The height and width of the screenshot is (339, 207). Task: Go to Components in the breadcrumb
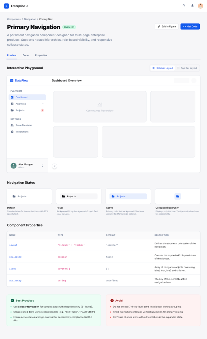pos(14,19)
